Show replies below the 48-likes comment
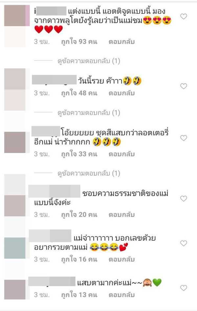The width and height of the screenshot is (197, 311). pyautogui.click(x=89, y=113)
